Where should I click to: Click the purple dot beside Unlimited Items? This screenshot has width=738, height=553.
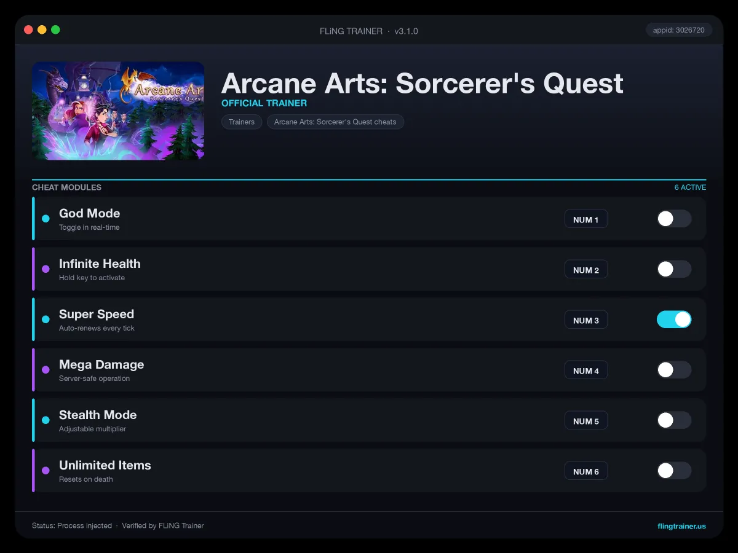46,471
